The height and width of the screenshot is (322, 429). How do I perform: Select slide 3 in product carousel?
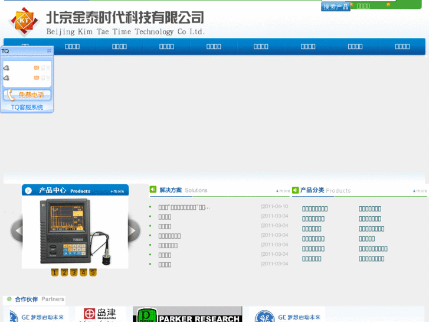coord(74,272)
